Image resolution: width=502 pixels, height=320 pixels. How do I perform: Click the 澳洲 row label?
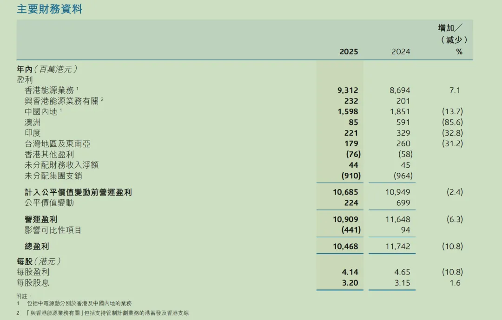point(33,122)
